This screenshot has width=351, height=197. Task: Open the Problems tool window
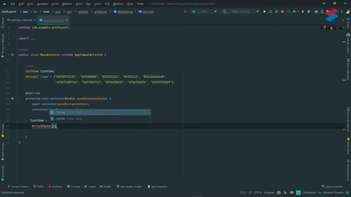click(55, 187)
